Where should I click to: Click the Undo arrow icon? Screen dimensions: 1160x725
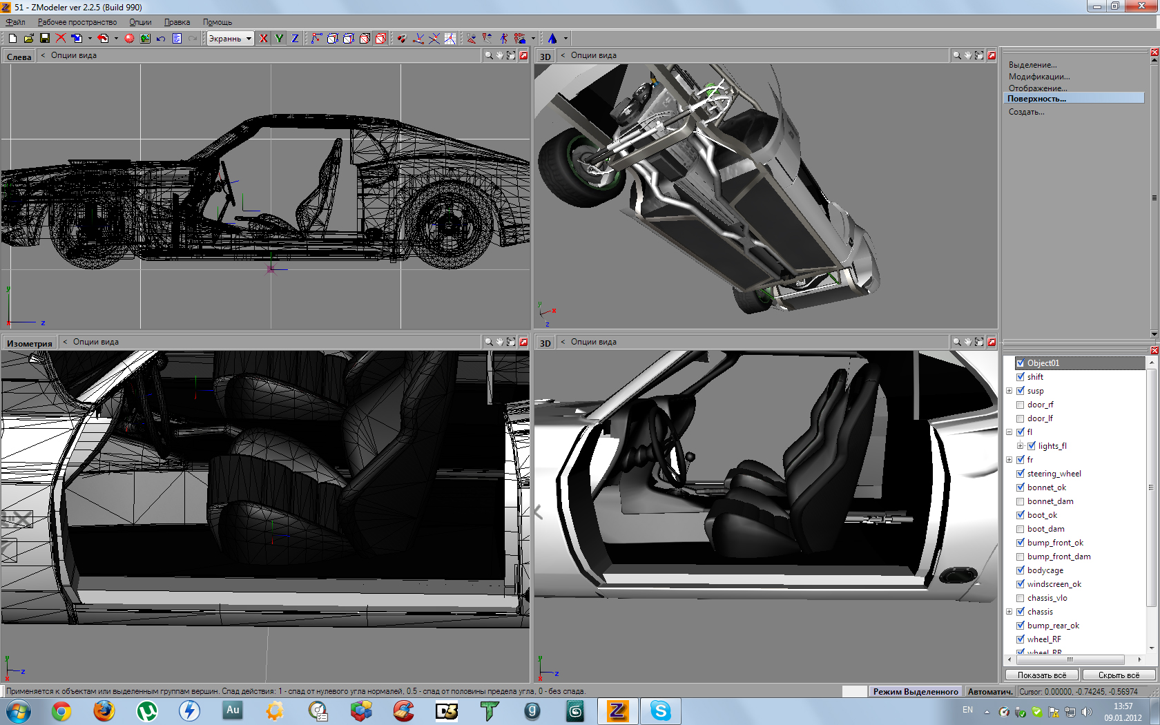point(161,39)
